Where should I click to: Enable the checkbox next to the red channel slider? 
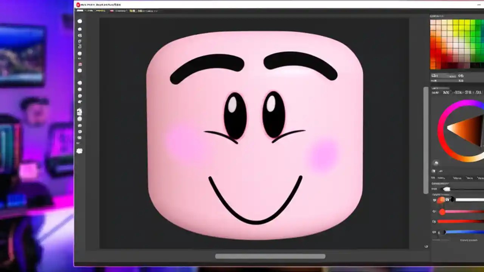pyautogui.click(x=434, y=221)
